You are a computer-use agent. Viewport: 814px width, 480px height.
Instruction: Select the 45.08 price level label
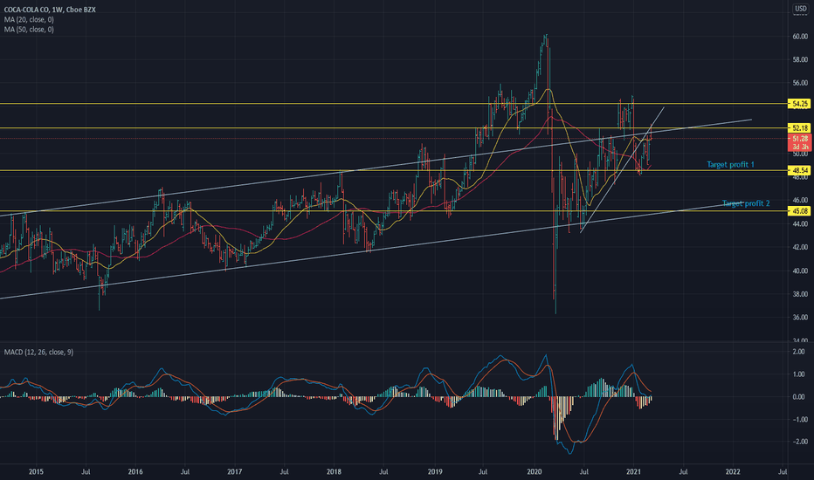pyautogui.click(x=799, y=210)
